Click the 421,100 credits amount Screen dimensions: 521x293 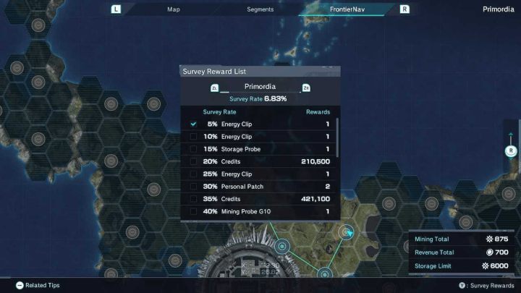click(x=315, y=199)
